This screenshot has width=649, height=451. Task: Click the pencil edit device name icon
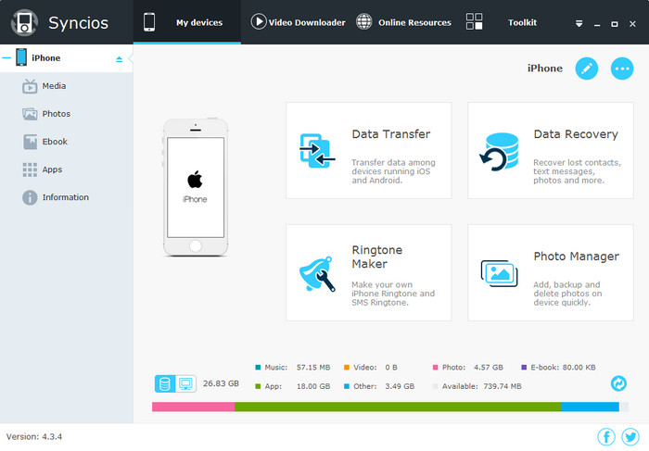(586, 69)
